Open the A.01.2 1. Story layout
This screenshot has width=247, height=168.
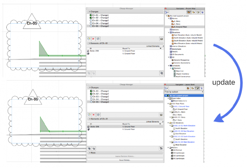[178, 112]
